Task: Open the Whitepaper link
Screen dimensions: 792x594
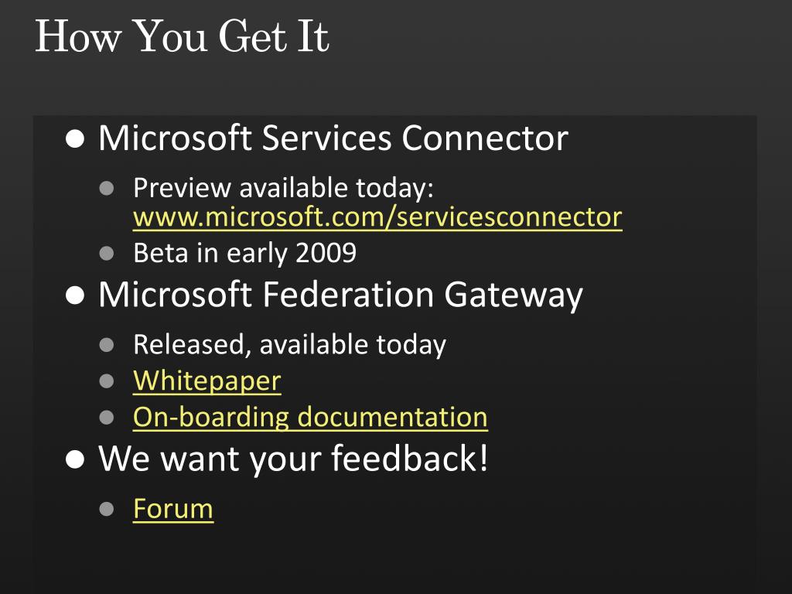Action: point(207,381)
